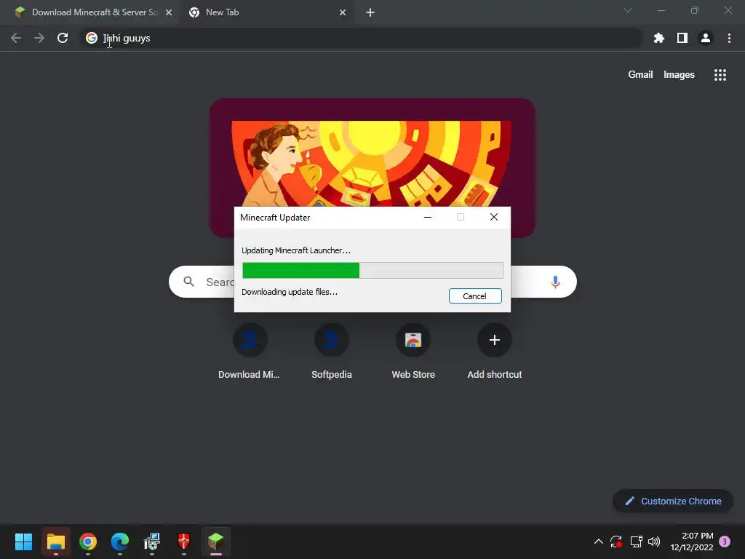Open the Windows Start menu

(24, 542)
